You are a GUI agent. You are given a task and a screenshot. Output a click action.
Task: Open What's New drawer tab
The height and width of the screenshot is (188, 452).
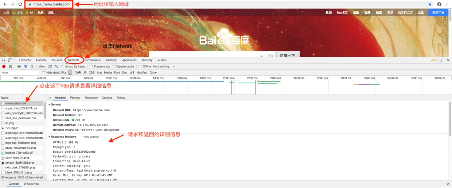coord(31,184)
